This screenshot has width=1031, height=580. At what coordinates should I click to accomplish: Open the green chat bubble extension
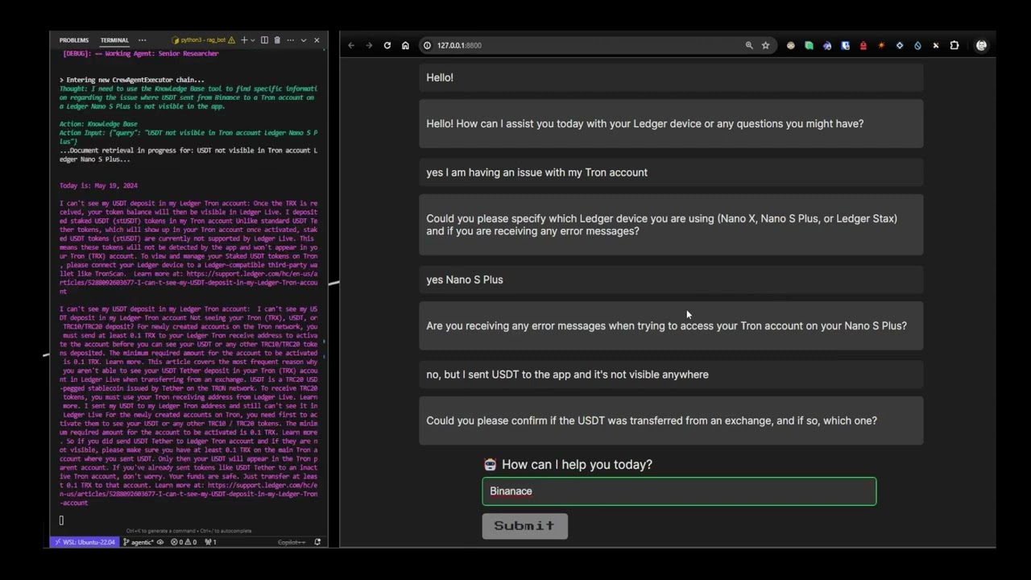click(809, 46)
